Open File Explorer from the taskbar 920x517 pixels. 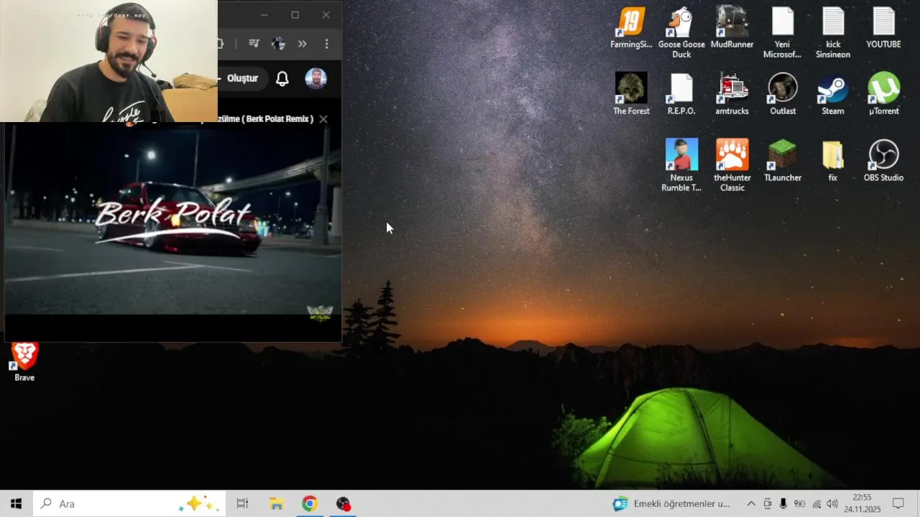(x=277, y=503)
